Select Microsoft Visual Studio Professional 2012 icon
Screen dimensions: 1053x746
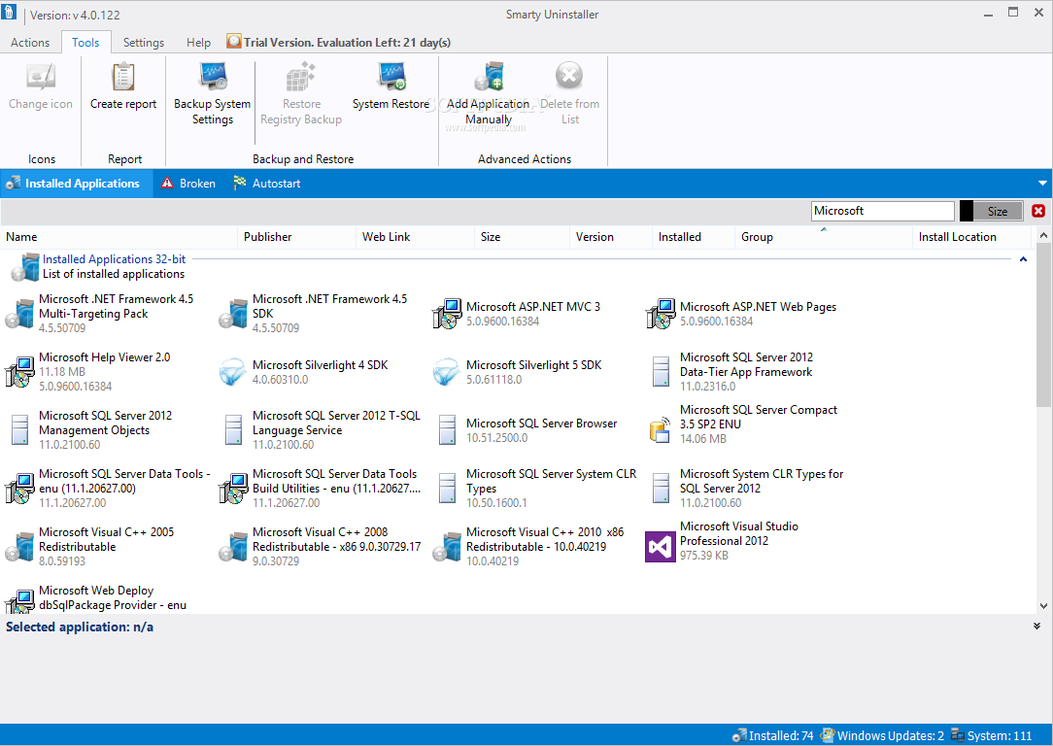pyautogui.click(x=661, y=547)
